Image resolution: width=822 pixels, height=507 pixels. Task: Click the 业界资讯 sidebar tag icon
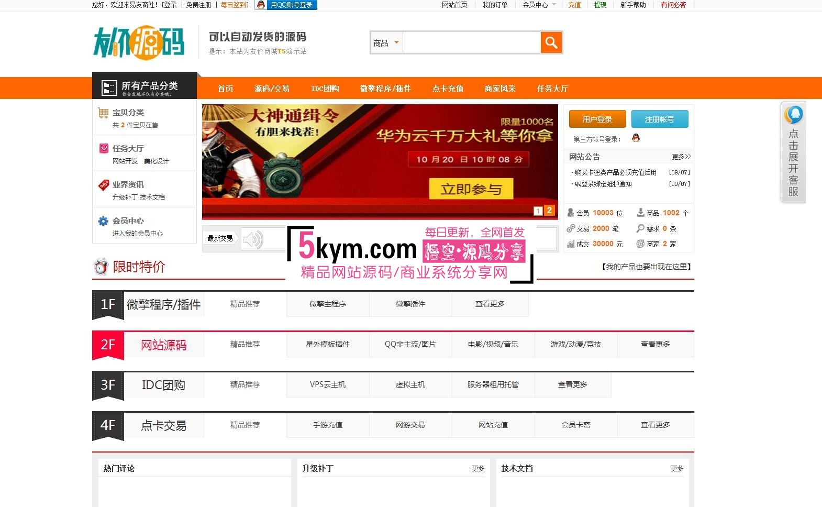pyautogui.click(x=104, y=185)
